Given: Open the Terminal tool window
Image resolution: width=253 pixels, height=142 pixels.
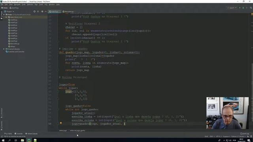Looking at the screenshot, I should tap(19, 134).
